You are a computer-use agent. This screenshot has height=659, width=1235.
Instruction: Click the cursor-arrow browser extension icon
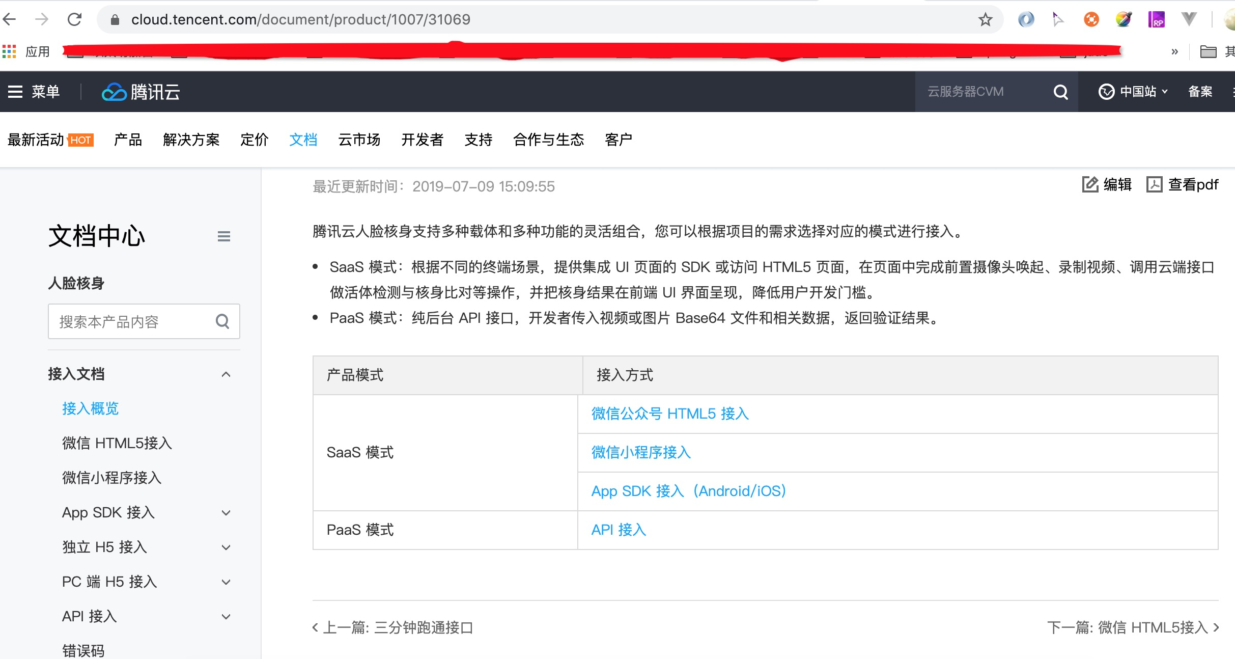click(1058, 19)
